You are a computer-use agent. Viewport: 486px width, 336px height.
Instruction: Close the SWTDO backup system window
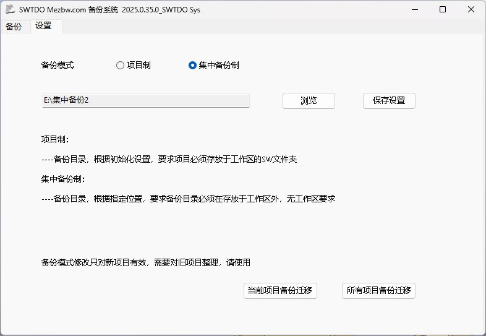(x=471, y=9)
